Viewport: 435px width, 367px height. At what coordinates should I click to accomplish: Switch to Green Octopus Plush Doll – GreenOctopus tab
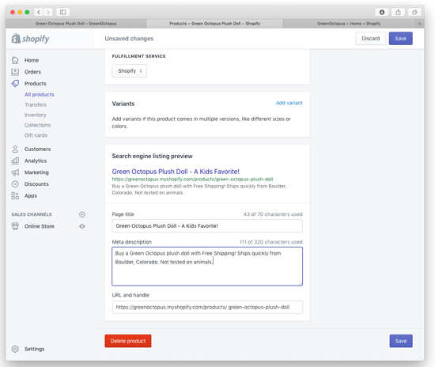click(76, 24)
